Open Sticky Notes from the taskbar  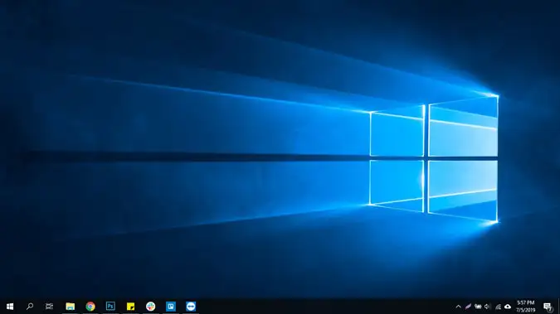[x=130, y=307]
